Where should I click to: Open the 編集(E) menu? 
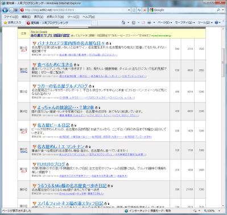[26, 17]
